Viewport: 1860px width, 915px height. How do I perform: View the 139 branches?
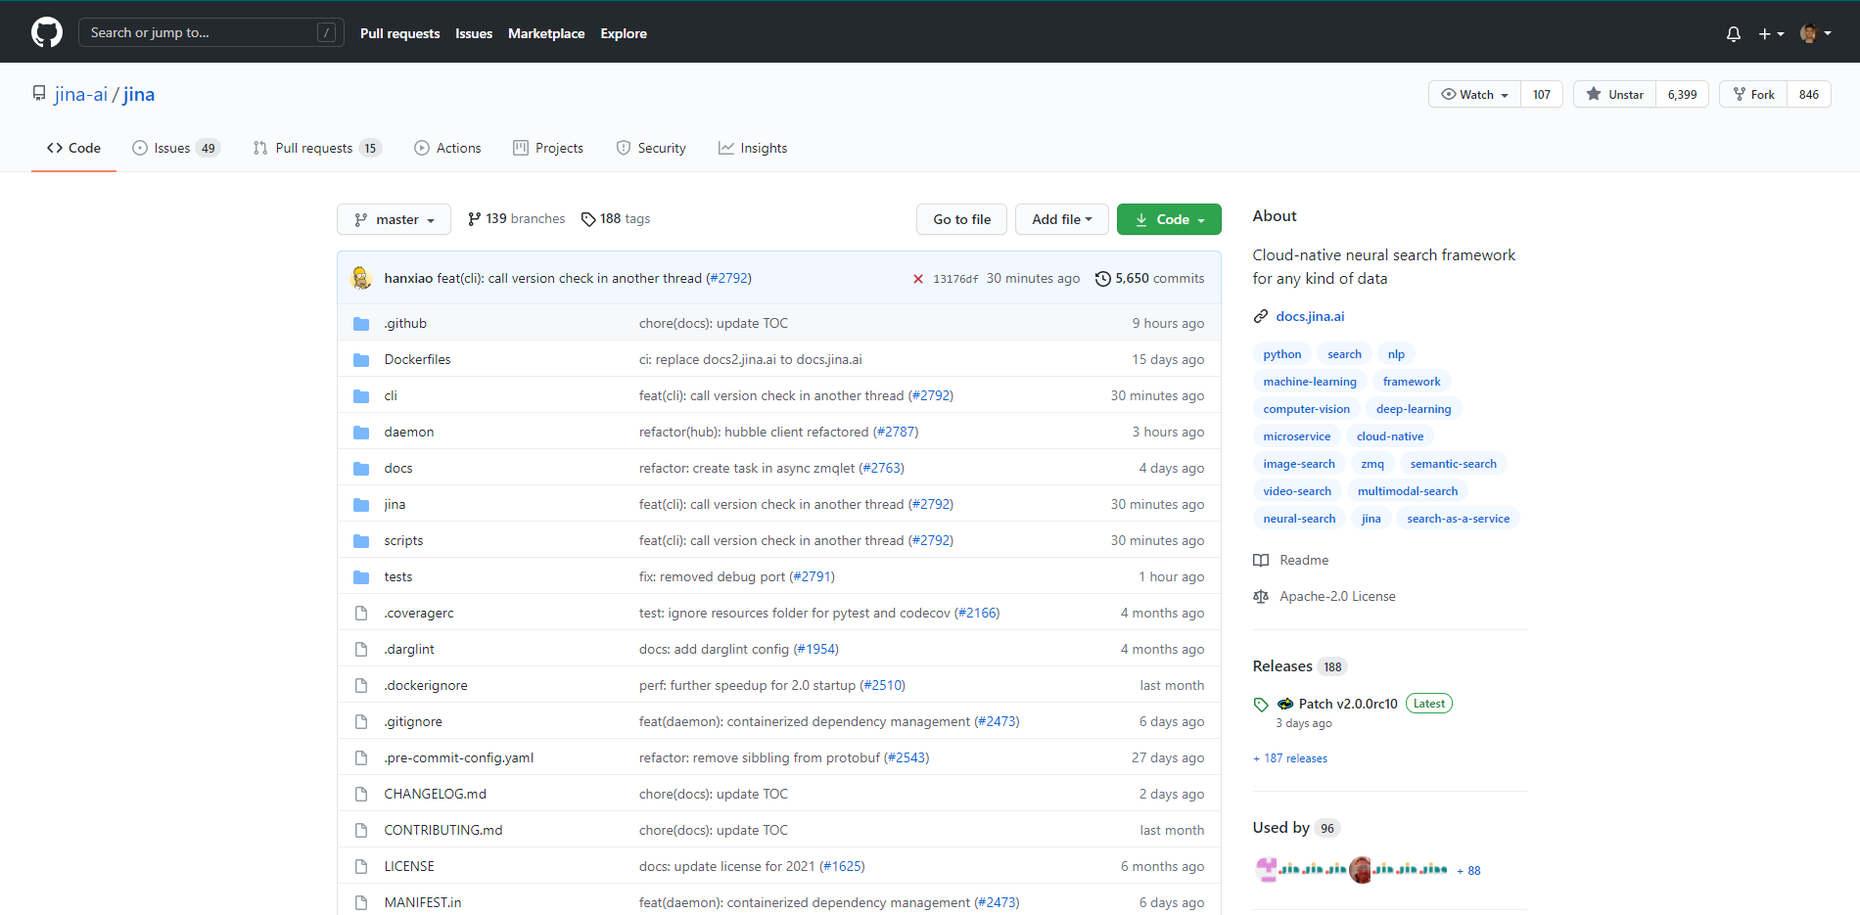pos(516,219)
